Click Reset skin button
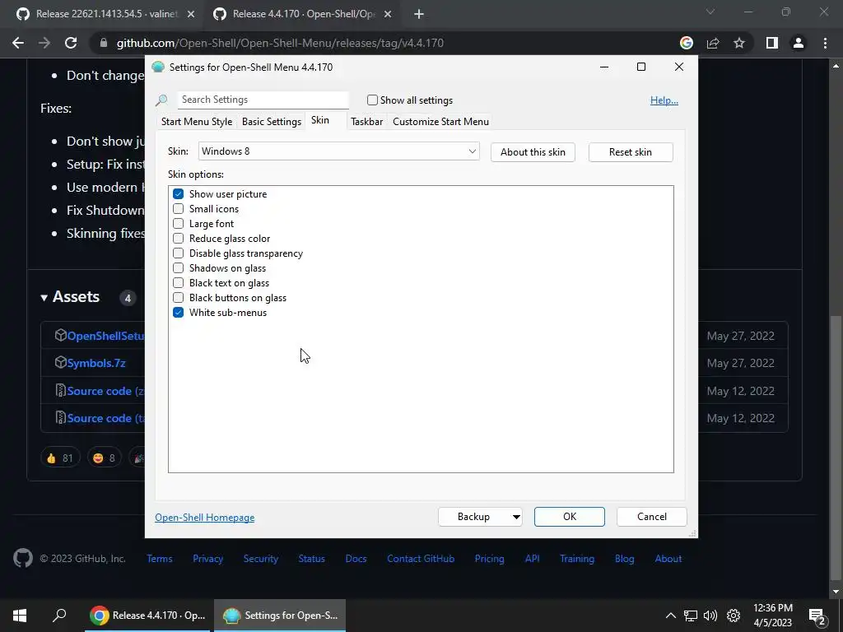The height and width of the screenshot is (632, 843). tap(631, 152)
